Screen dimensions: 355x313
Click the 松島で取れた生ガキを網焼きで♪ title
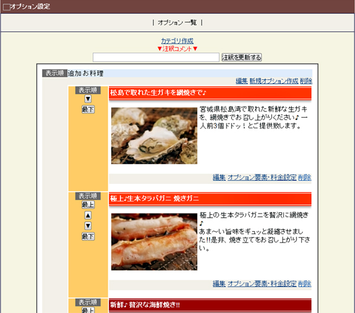pos(158,93)
